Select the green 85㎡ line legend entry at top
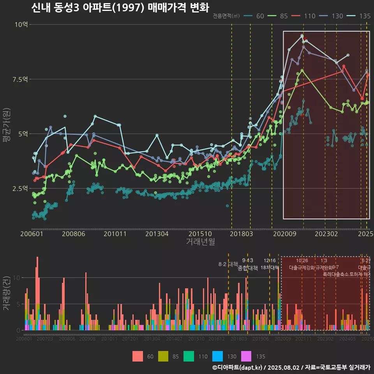Image resolution: width=374 pixels, height=374 pixels. 278,16
